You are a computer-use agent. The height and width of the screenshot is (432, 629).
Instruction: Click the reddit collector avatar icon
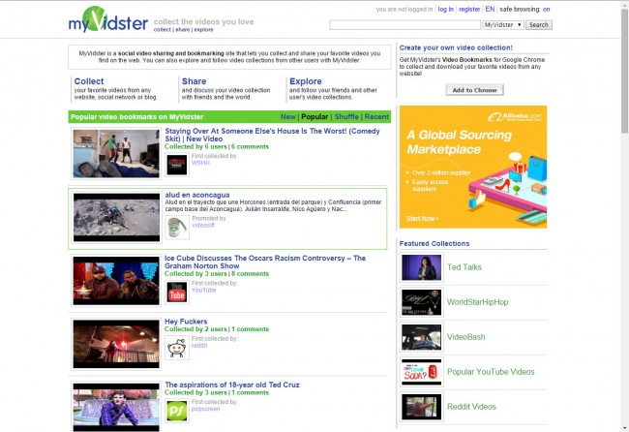177,347
